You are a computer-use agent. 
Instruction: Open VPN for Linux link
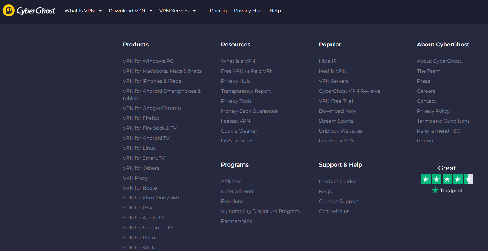point(140,148)
